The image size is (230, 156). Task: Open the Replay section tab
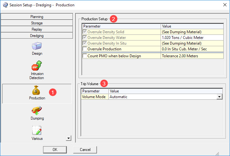pos(37,29)
